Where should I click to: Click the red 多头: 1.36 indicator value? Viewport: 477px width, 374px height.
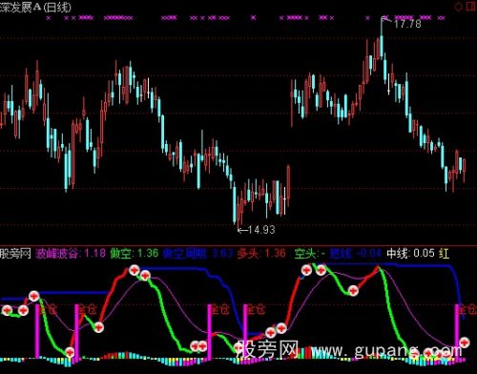261,254
